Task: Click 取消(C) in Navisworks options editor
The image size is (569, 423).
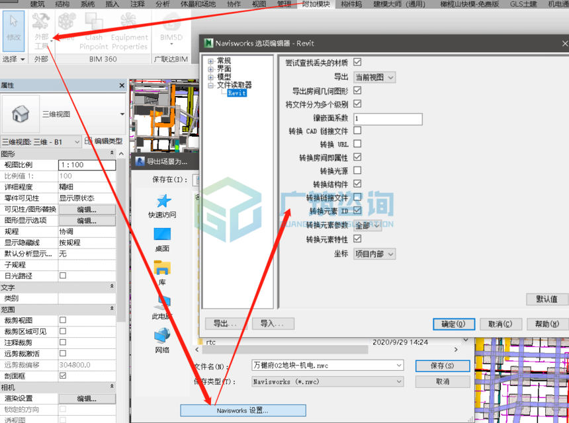Action: [x=500, y=324]
